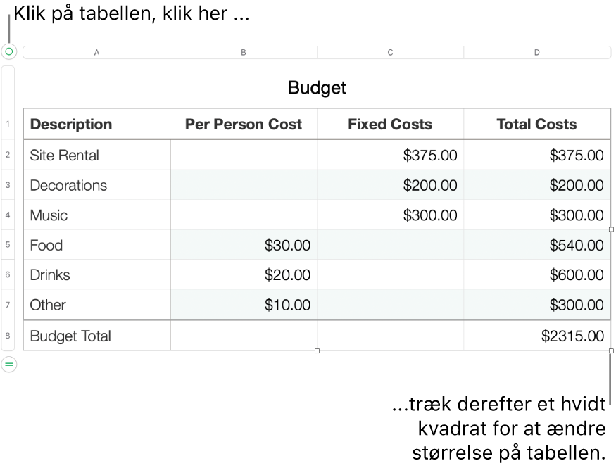Click the add rows handle below row numbers

[x=8, y=364]
